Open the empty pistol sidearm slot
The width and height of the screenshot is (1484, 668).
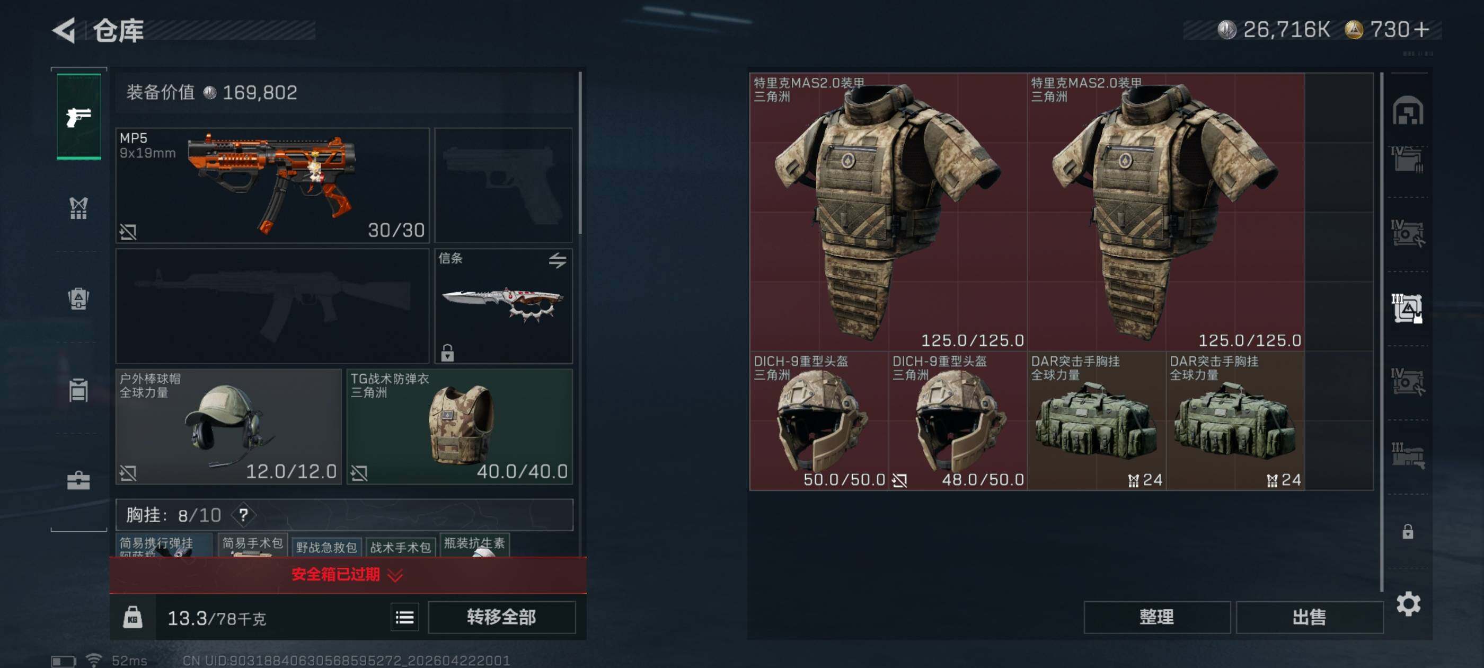coord(503,185)
